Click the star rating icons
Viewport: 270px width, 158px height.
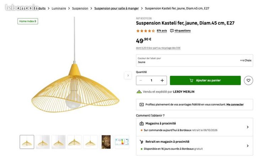(146, 31)
